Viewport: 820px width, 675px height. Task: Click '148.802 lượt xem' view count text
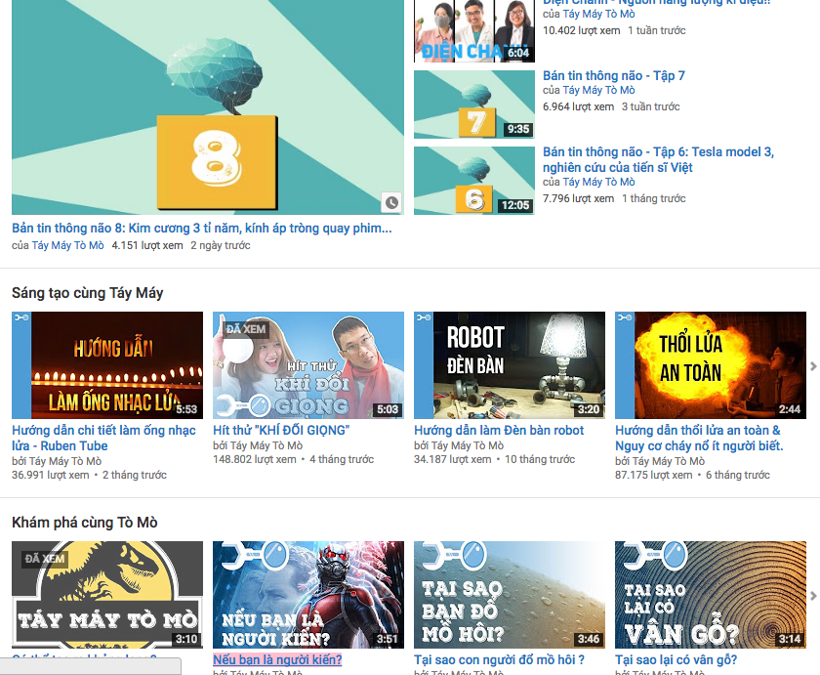(254, 459)
